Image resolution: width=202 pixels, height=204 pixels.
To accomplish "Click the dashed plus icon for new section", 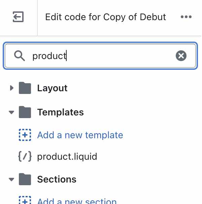I will coord(24,201).
